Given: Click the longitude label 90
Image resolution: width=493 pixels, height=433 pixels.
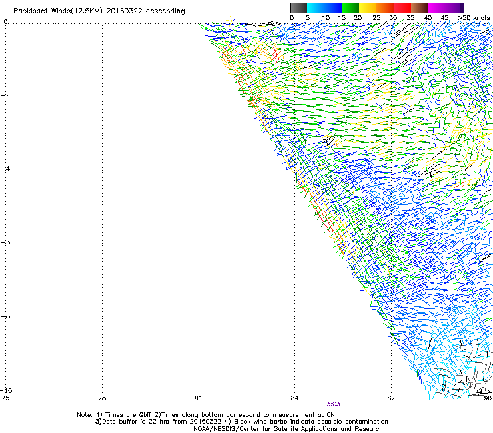Looking at the screenshot, I should 488,398.
